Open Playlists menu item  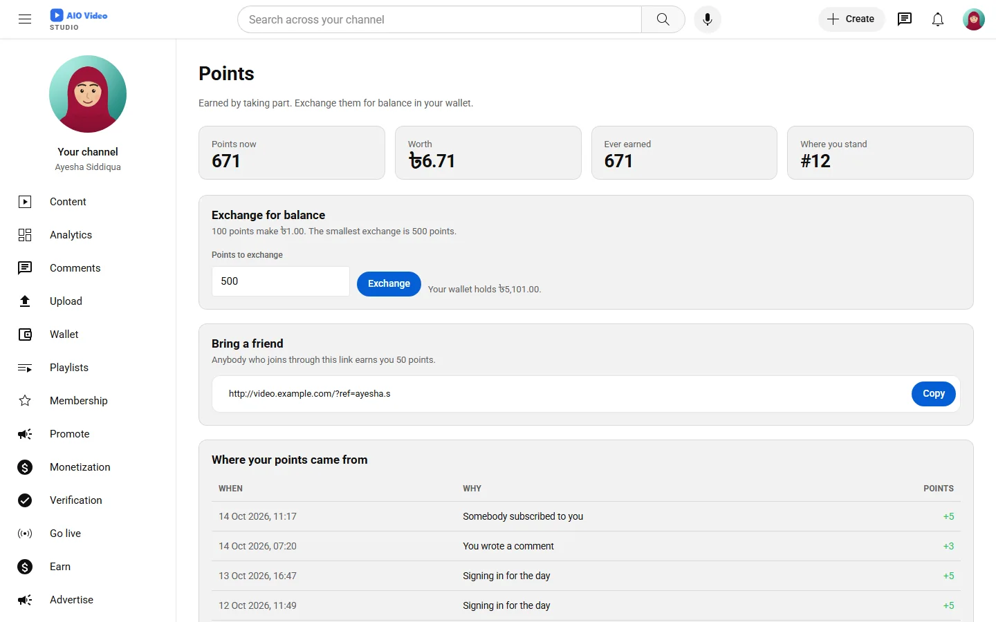(x=88, y=368)
